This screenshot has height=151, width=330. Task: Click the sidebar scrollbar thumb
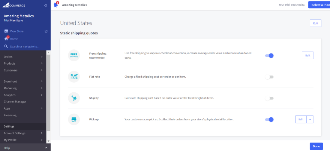[x=49, y=93]
